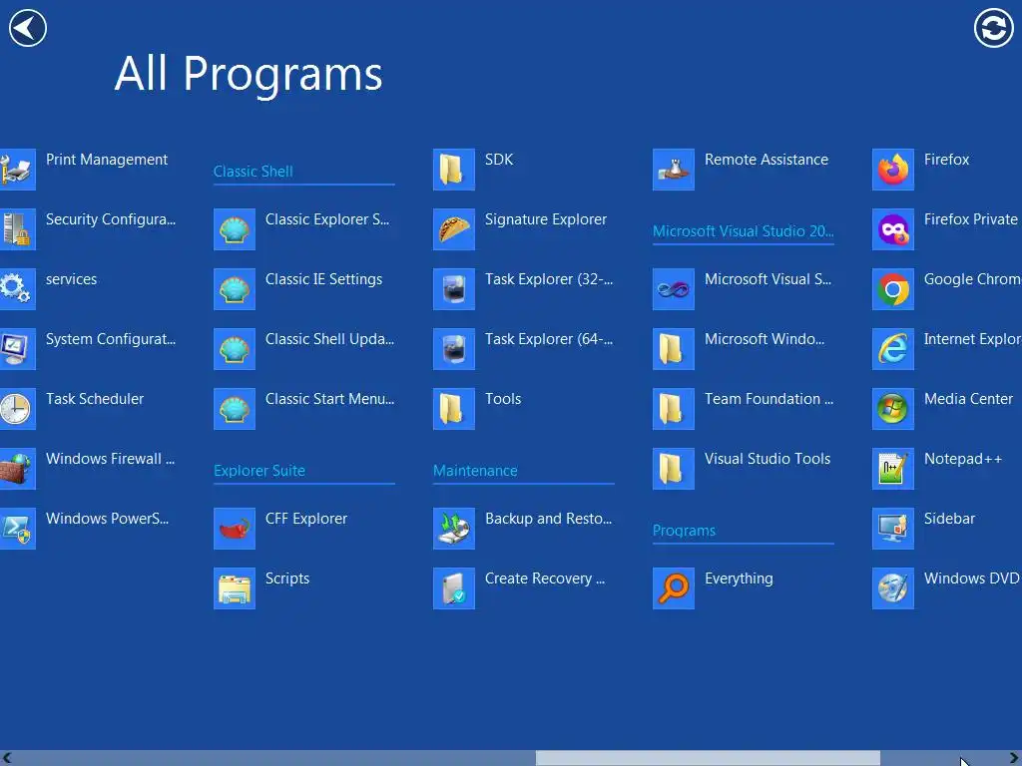Open Microsoft Windows SDK folder icon
Screen dimensions: 1022x766
click(674, 349)
